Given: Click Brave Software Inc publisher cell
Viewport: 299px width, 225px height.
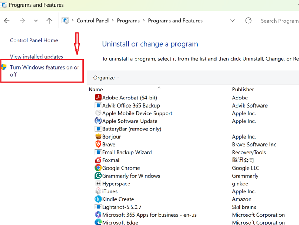Looking at the screenshot, I should tap(254, 145).
